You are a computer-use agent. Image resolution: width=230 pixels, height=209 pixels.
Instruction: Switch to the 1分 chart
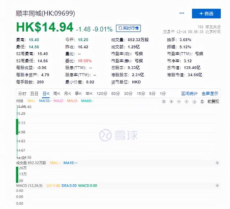(x=163, y=94)
